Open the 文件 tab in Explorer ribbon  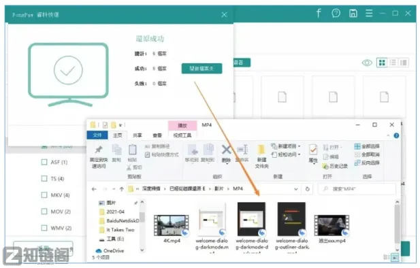[x=97, y=135]
